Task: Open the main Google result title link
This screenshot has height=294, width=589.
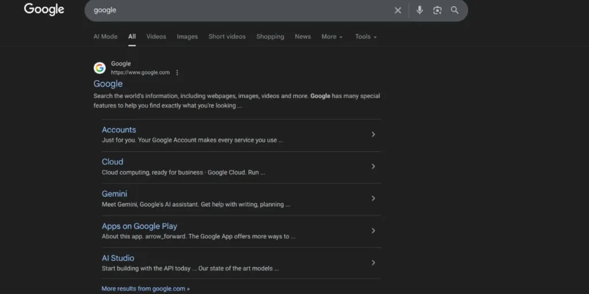Action: coord(108,84)
